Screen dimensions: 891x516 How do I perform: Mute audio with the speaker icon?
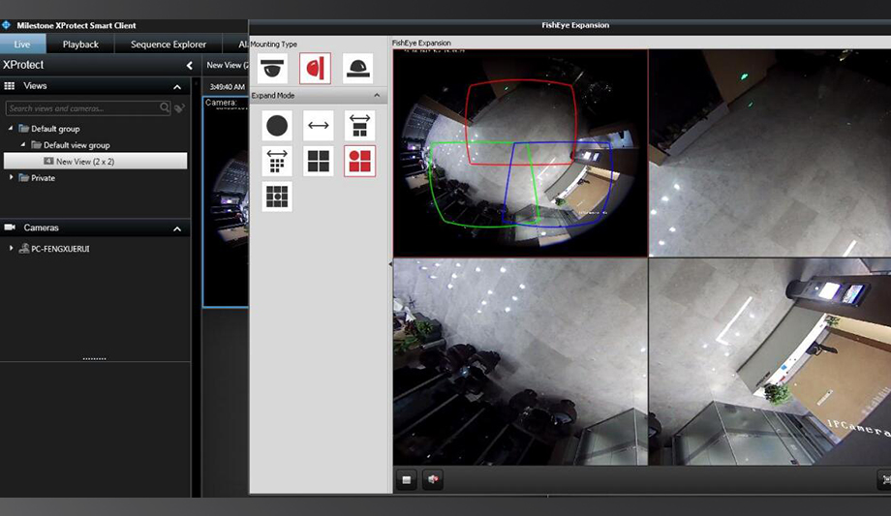point(432,479)
